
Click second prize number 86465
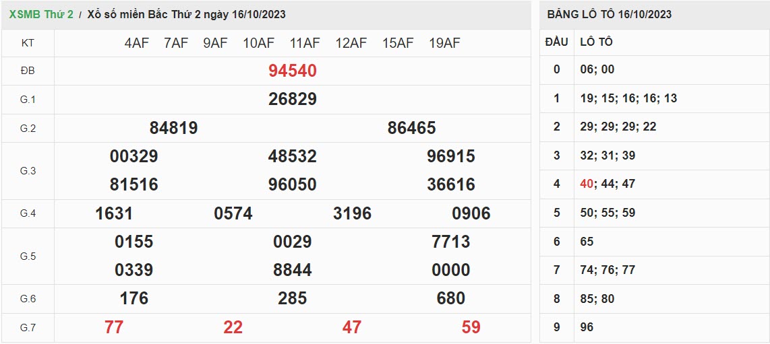click(411, 128)
